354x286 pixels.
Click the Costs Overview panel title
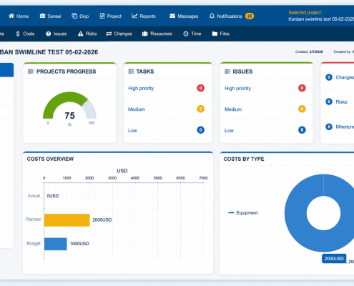(x=50, y=159)
